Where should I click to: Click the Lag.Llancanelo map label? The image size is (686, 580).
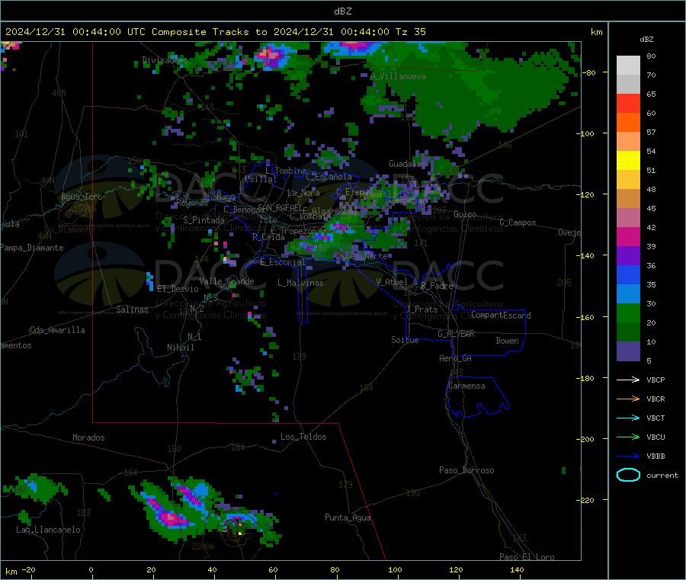coord(48,530)
